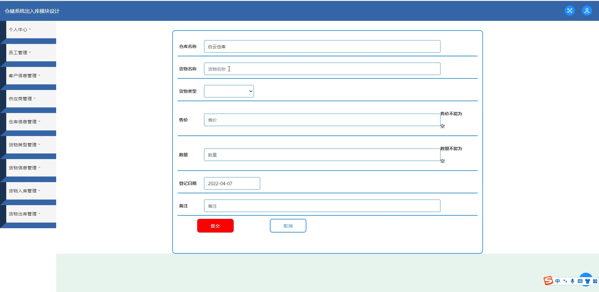Open Sogou skin (shirt) icon
This screenshot has height=292, width=599.
point(587,281)
